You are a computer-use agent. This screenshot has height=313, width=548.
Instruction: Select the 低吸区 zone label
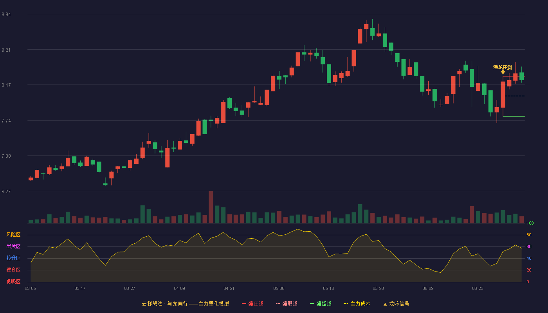[13, 281]
